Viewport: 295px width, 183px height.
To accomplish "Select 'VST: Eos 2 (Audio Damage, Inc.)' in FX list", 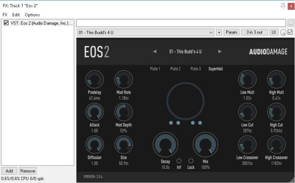I will (x=41, y=23).
